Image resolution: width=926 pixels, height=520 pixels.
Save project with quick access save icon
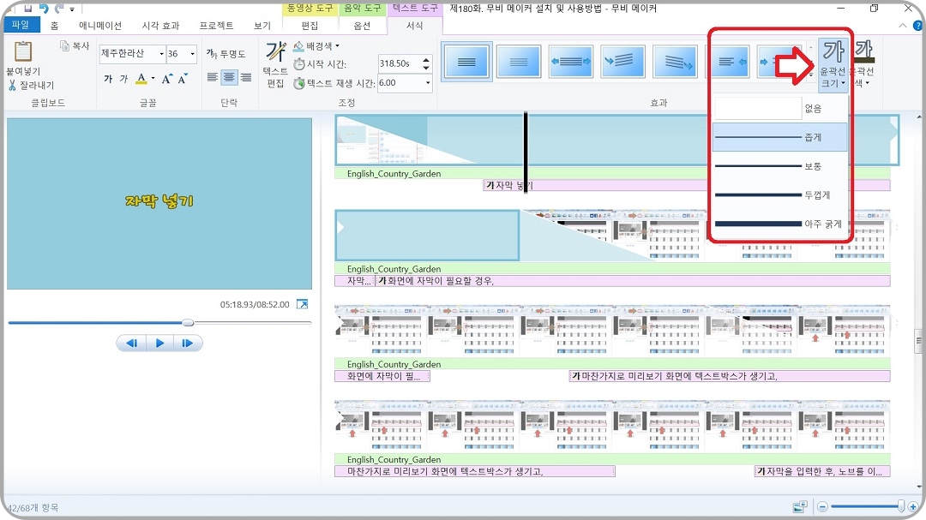point(27,9)
